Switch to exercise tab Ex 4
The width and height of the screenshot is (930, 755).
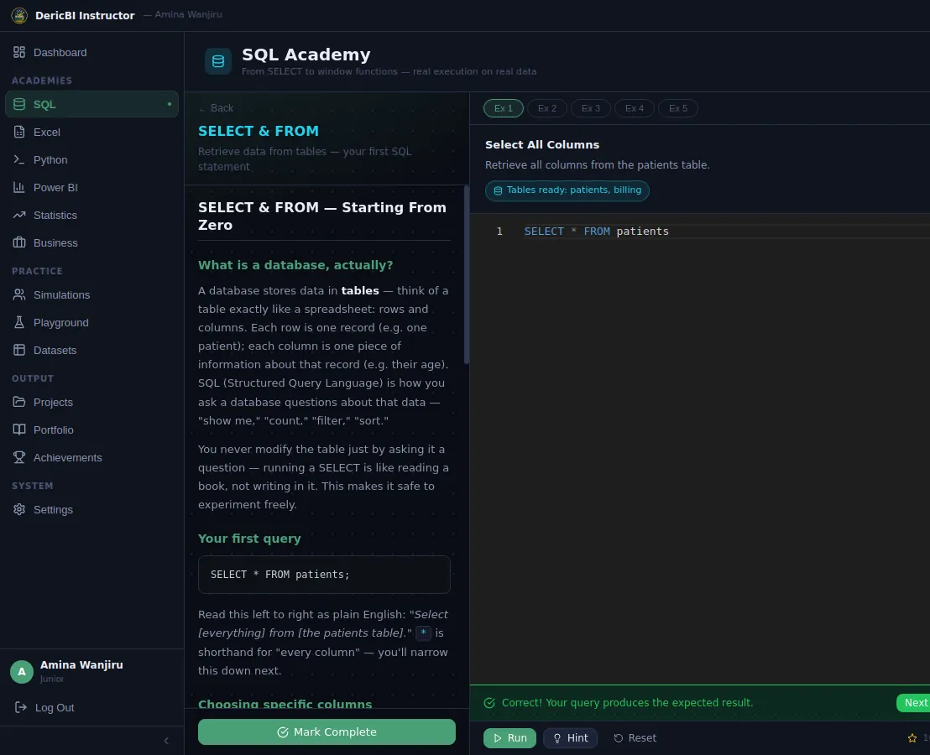[x=634, y=108]
